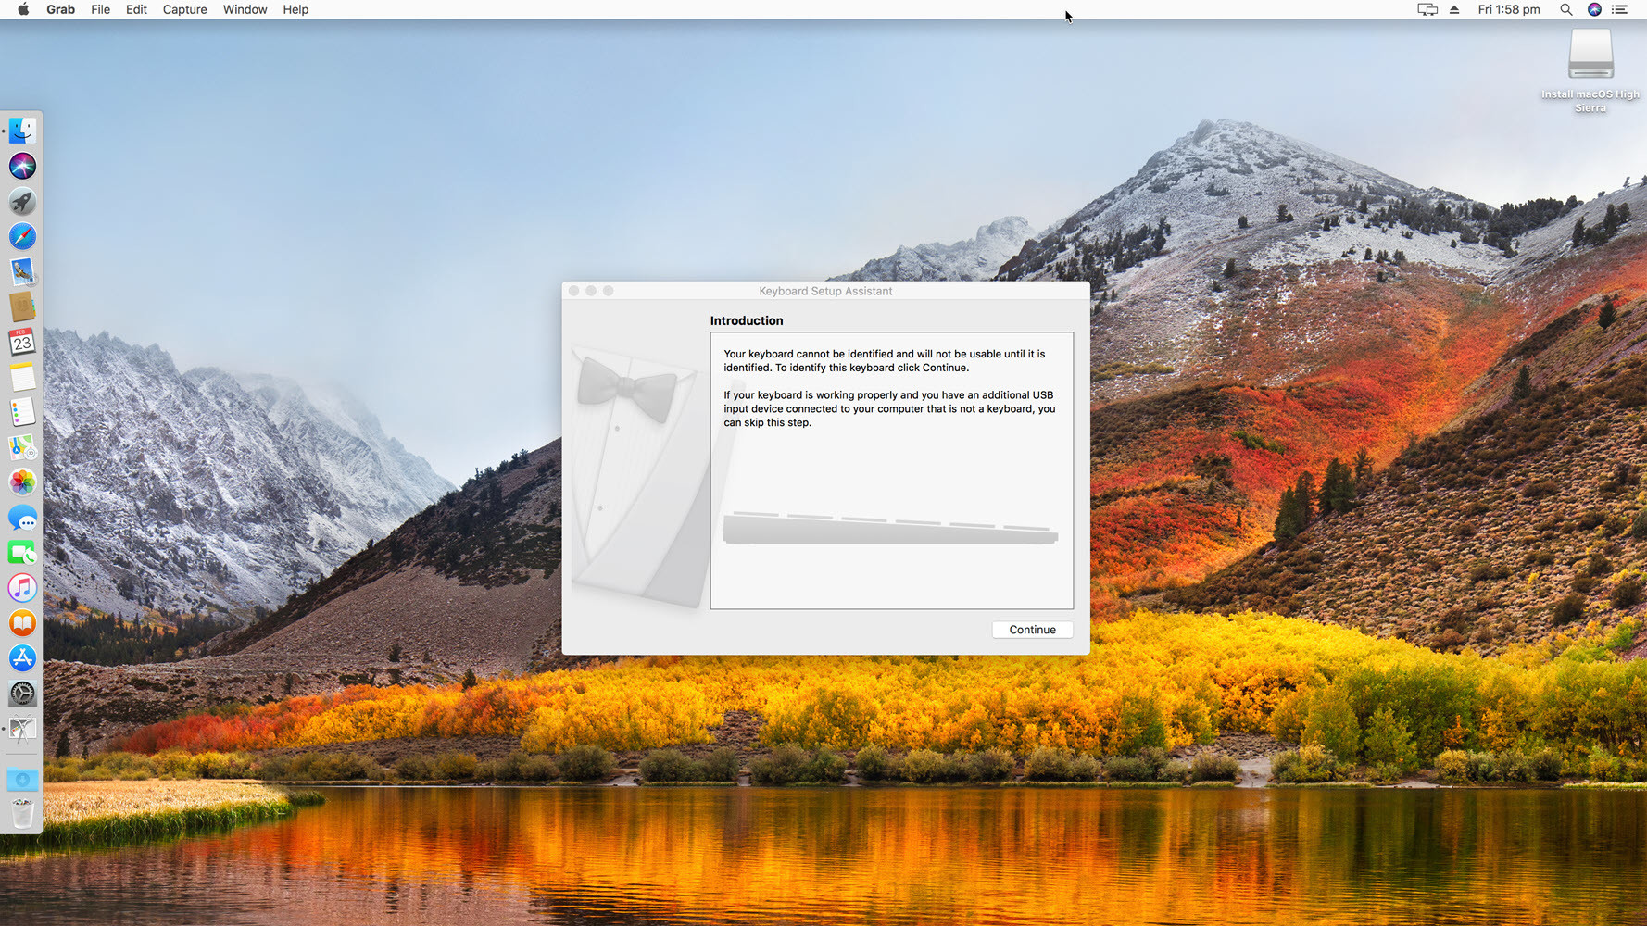
Task: Open iBooks orange icon in Dock
Action: [22, 623]
